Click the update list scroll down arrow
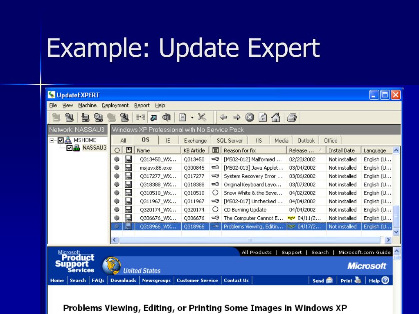The height and width of the screenshot is (314, 419). (x=396, y=232)
